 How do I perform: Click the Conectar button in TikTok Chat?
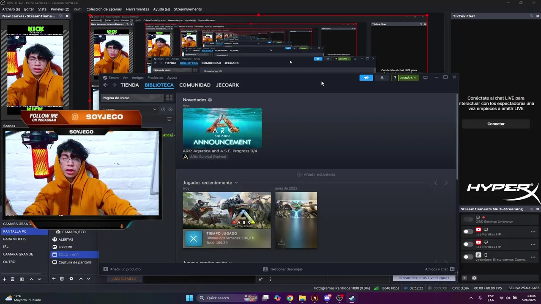coord(496,124)
